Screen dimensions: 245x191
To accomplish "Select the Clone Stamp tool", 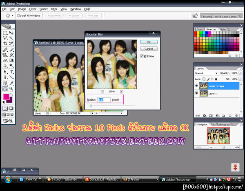I will click(5, 55).
